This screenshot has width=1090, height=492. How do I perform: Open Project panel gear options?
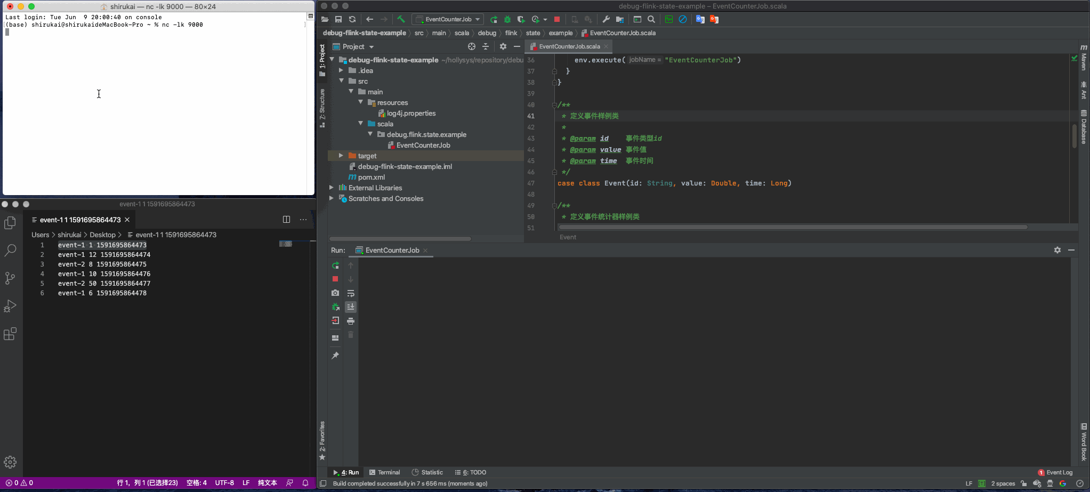(x=503, y=46)
